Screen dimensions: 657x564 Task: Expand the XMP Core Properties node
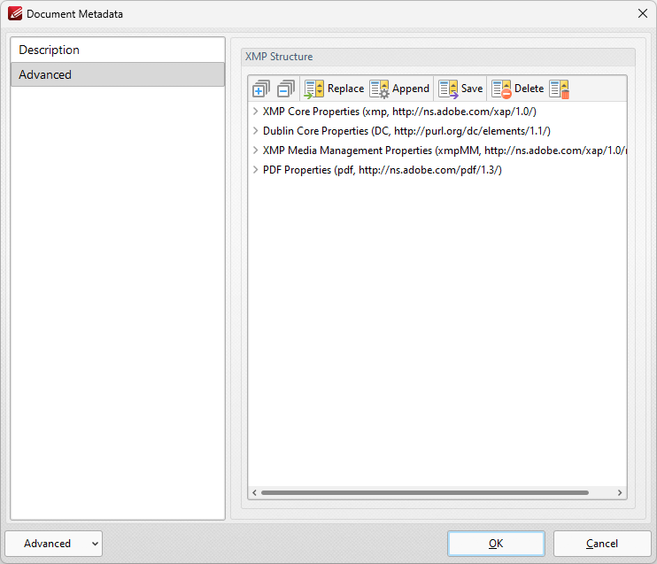[x=255, y=112]
